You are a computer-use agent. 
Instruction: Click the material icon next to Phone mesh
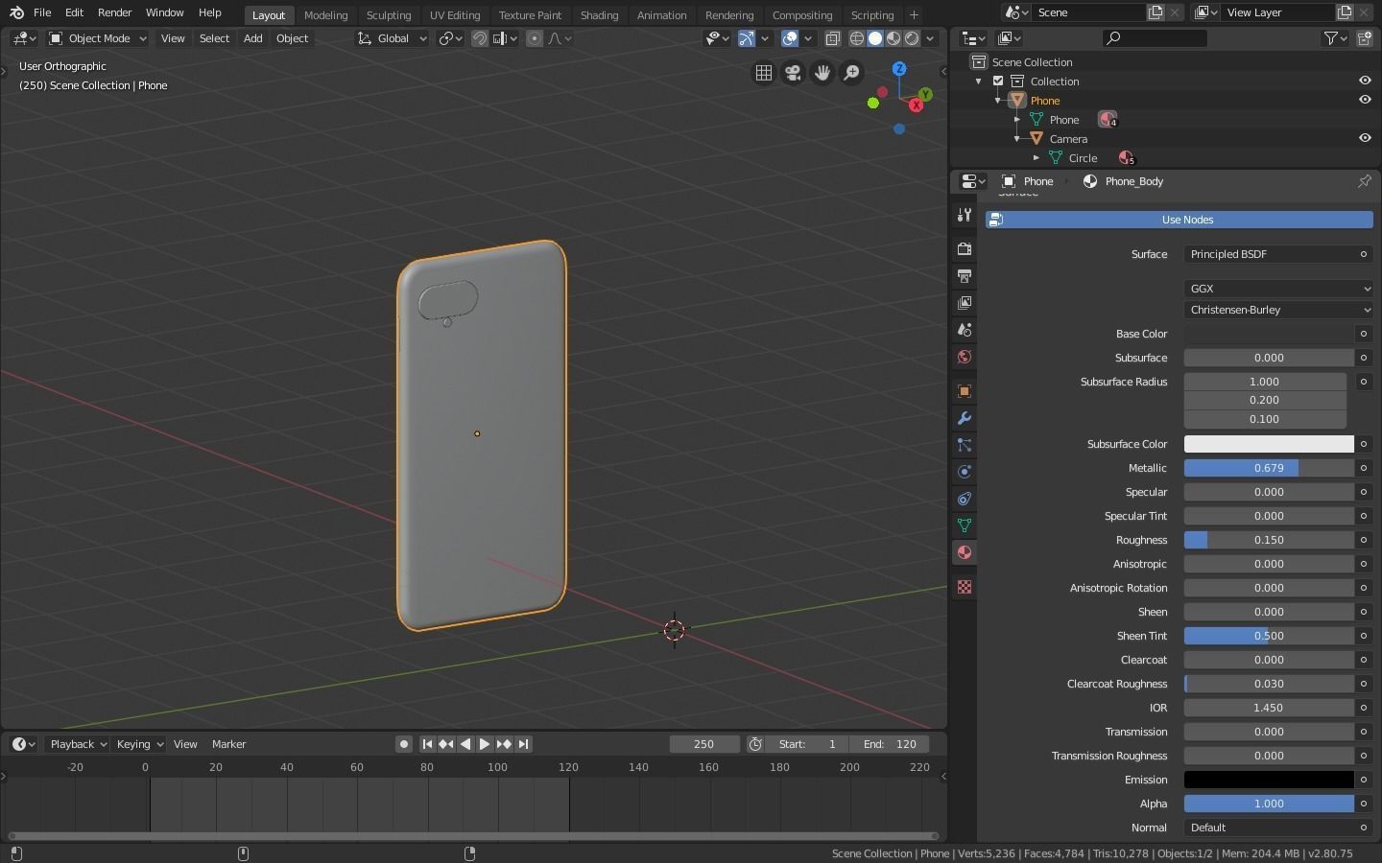coord(1108,120)
